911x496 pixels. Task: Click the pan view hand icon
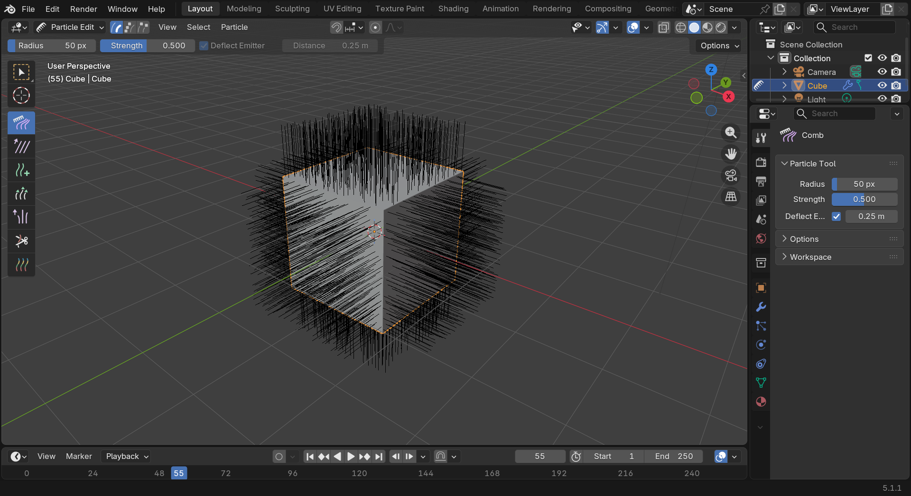pos(731,154)
